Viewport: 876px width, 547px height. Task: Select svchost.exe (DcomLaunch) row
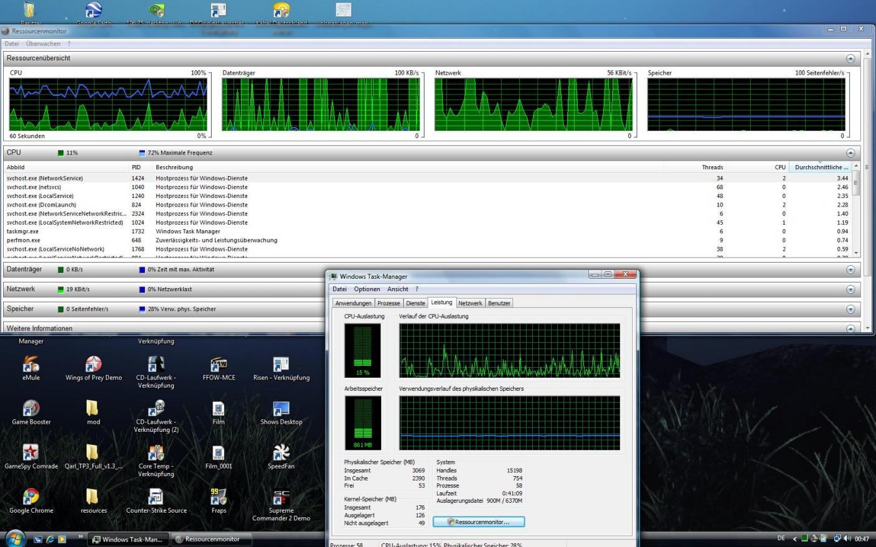(x=427, y=205)
